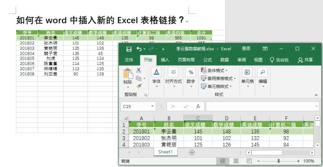The height and width of the screenshot is (167, 323).
Task: Click the Enter checkmark formula bar icon
Action: 186,106
